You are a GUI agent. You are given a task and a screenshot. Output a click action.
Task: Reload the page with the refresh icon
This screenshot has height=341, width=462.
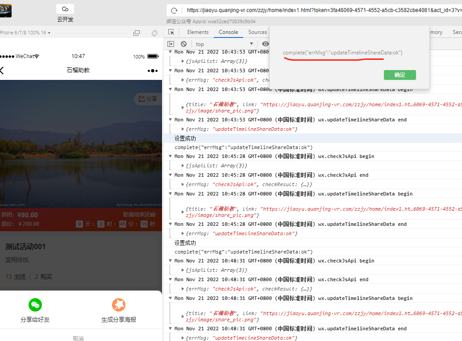174,11
